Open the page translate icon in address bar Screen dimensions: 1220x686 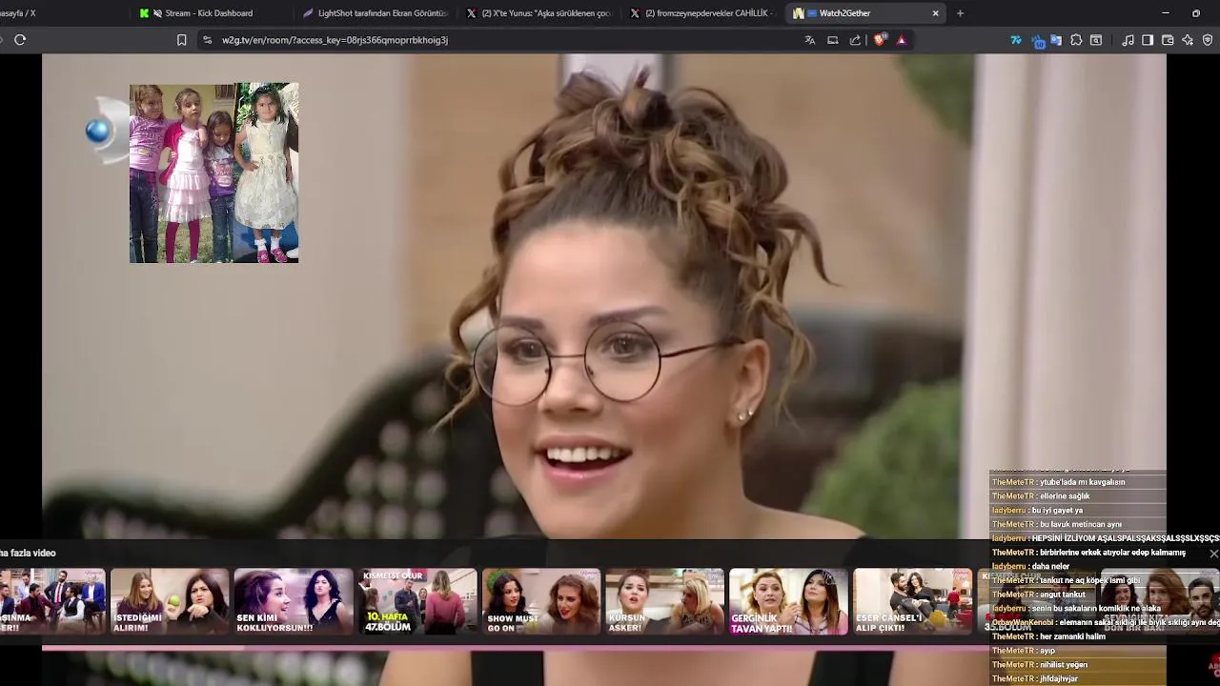[810, 40]
